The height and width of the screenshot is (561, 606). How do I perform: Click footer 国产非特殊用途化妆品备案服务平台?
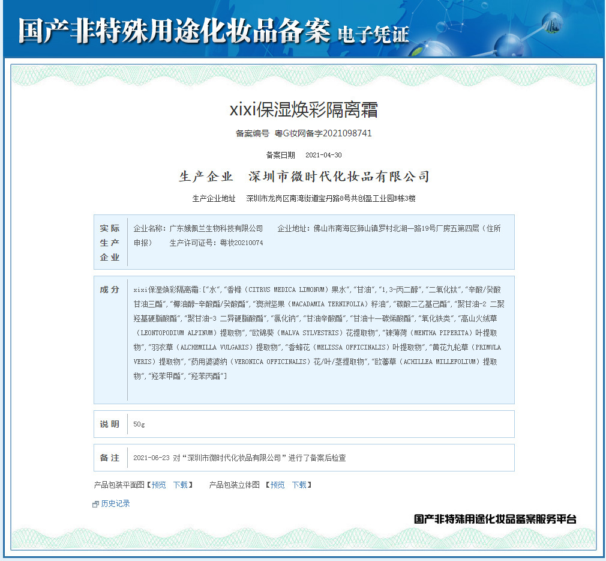tap(495, 519)
